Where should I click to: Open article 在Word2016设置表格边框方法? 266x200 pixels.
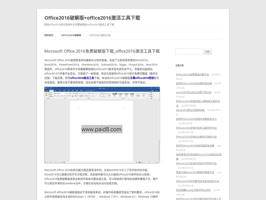(x=192, y=74)
